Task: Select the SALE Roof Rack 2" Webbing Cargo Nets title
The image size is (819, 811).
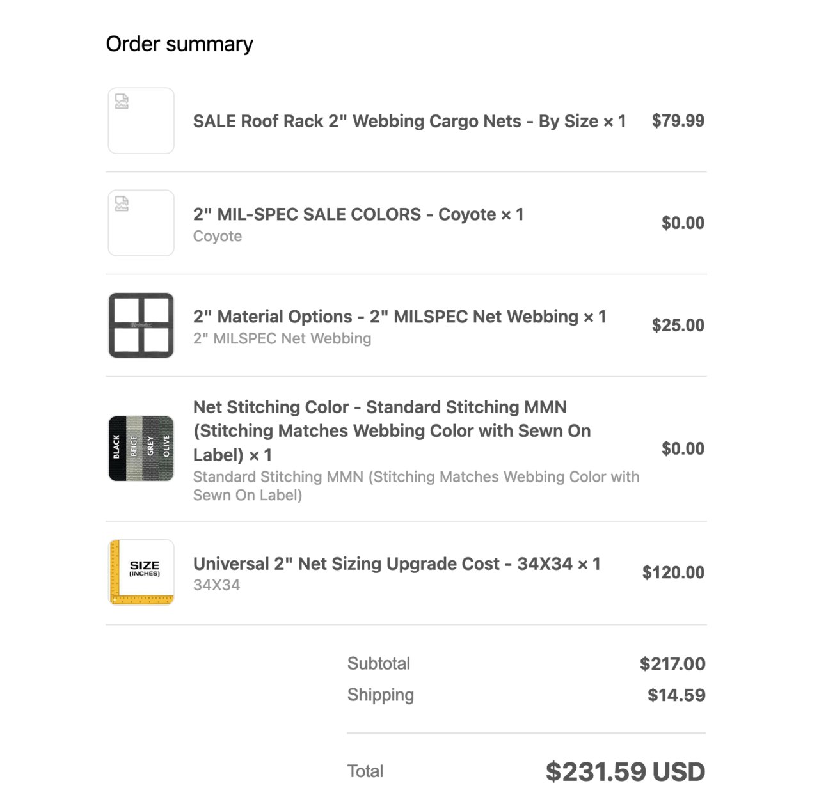Action: click(409, 121)
